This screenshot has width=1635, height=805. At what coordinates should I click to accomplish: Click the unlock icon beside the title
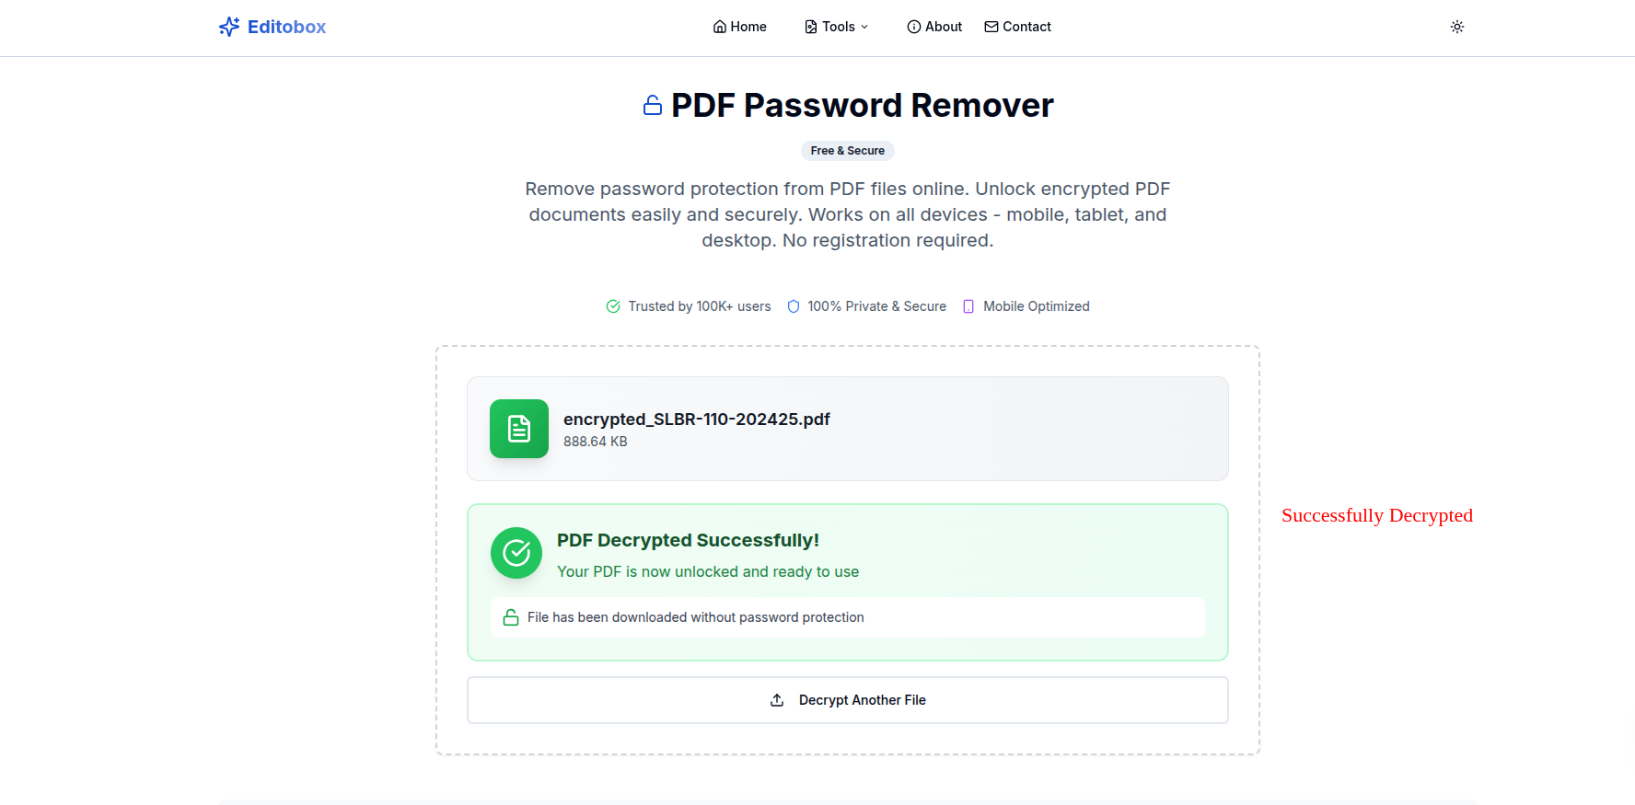click(653, 106)
